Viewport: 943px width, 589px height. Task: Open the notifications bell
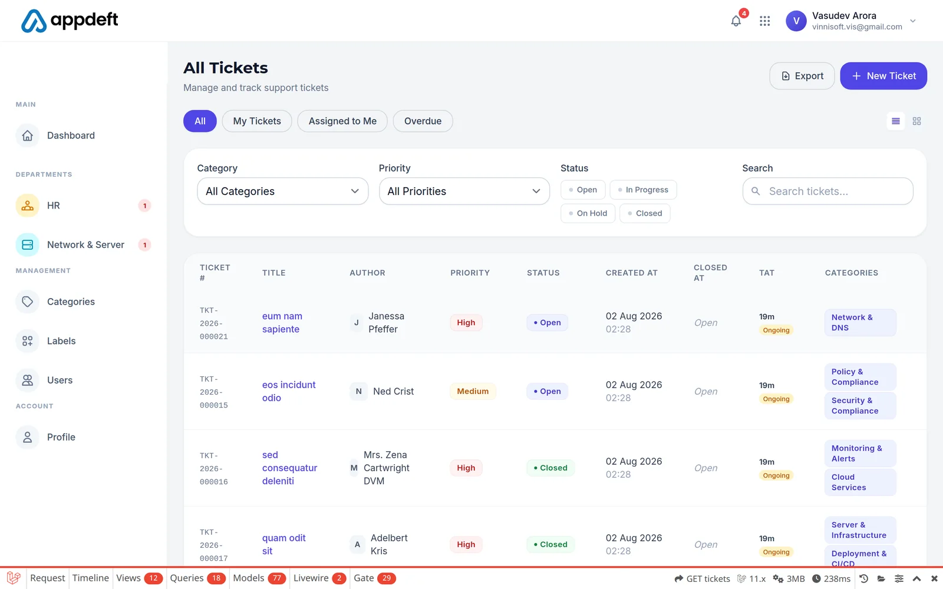point(736,21)
